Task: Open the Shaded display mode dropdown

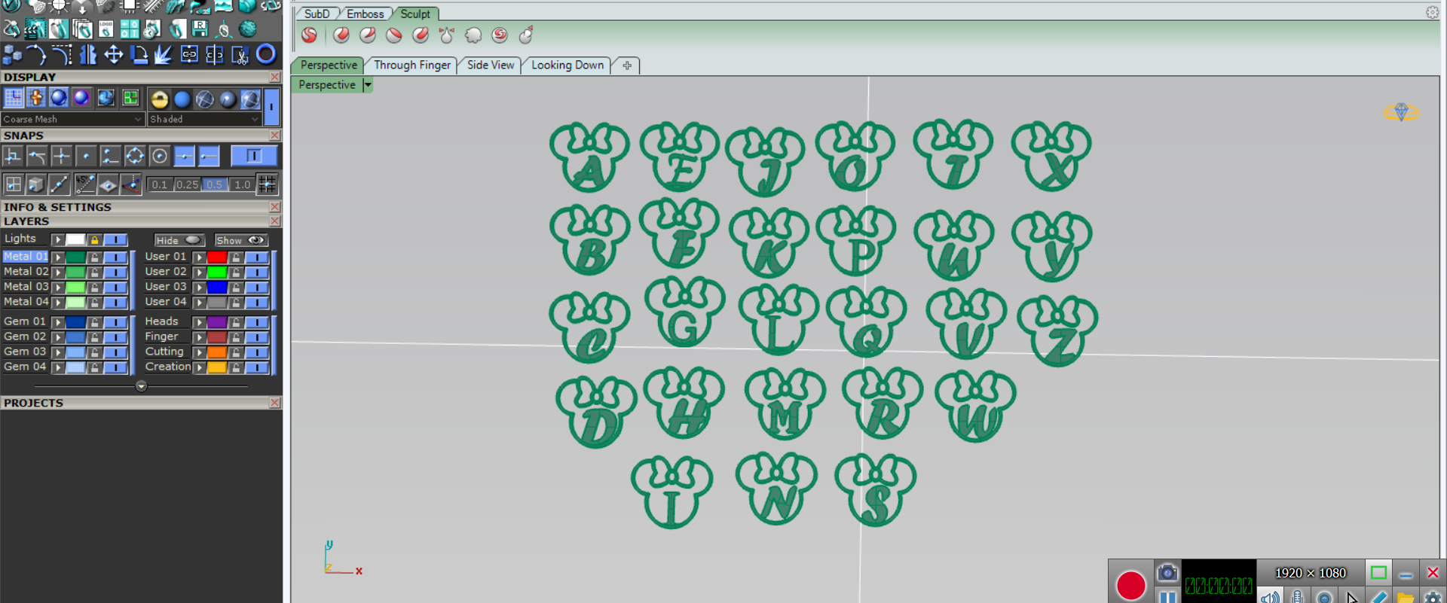Action: [x=204, y=119]
